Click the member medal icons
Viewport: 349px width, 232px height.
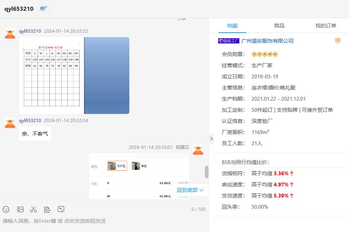click(x=265, y=54)
